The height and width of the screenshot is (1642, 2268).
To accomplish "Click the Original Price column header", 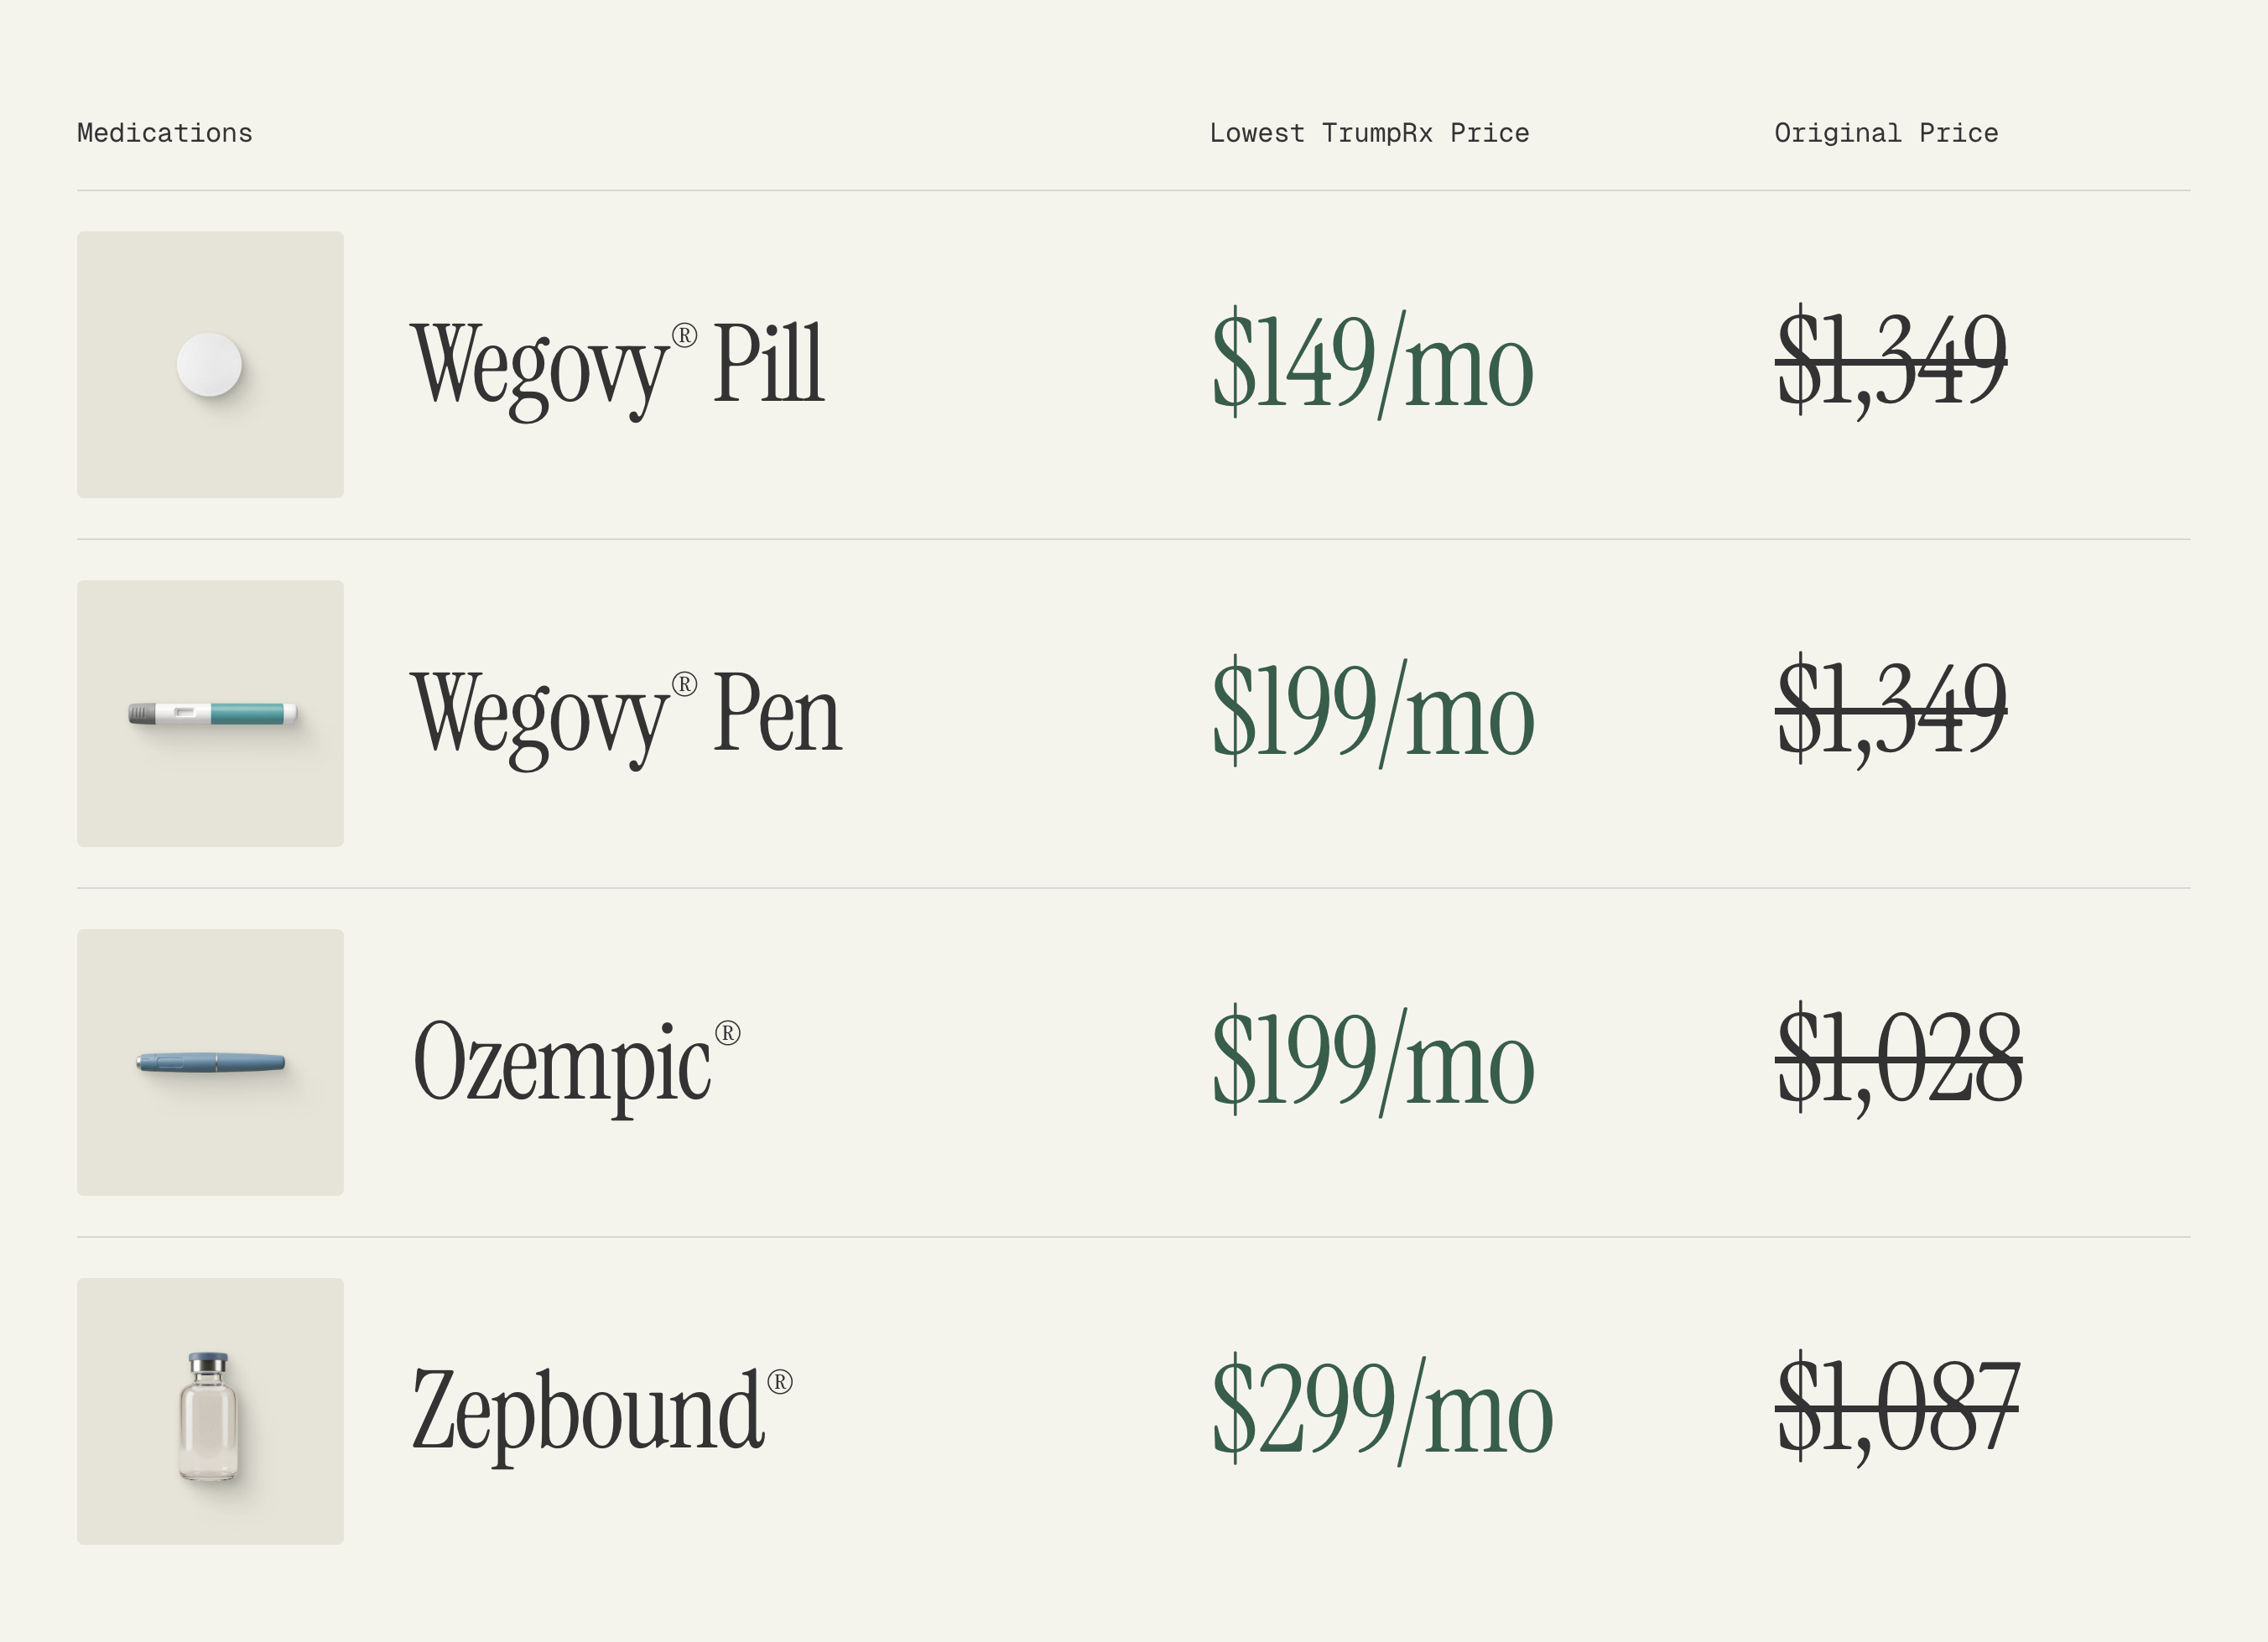I will [x=1886, y=133].
